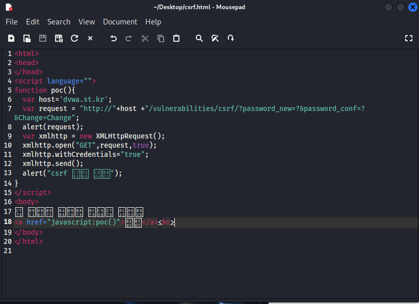Click 'alert("csrf' on line 13
This screenshot has width=419, height=304.
point(45,174)
